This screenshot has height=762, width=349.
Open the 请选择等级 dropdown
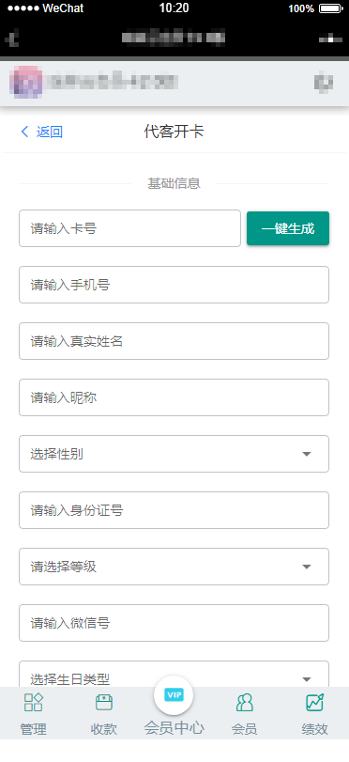[174, 567]
